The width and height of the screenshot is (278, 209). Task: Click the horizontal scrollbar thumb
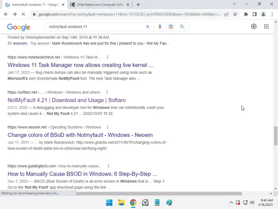(159, 193)
